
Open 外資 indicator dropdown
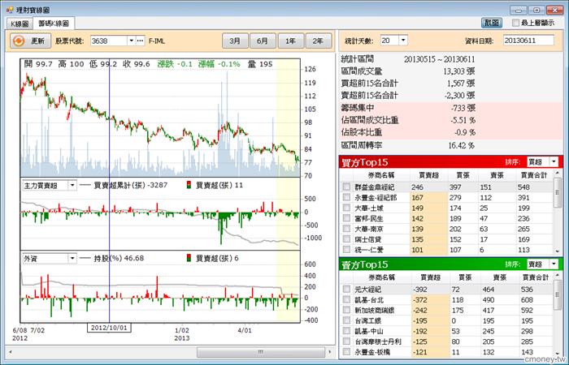[x=72, y=259]
